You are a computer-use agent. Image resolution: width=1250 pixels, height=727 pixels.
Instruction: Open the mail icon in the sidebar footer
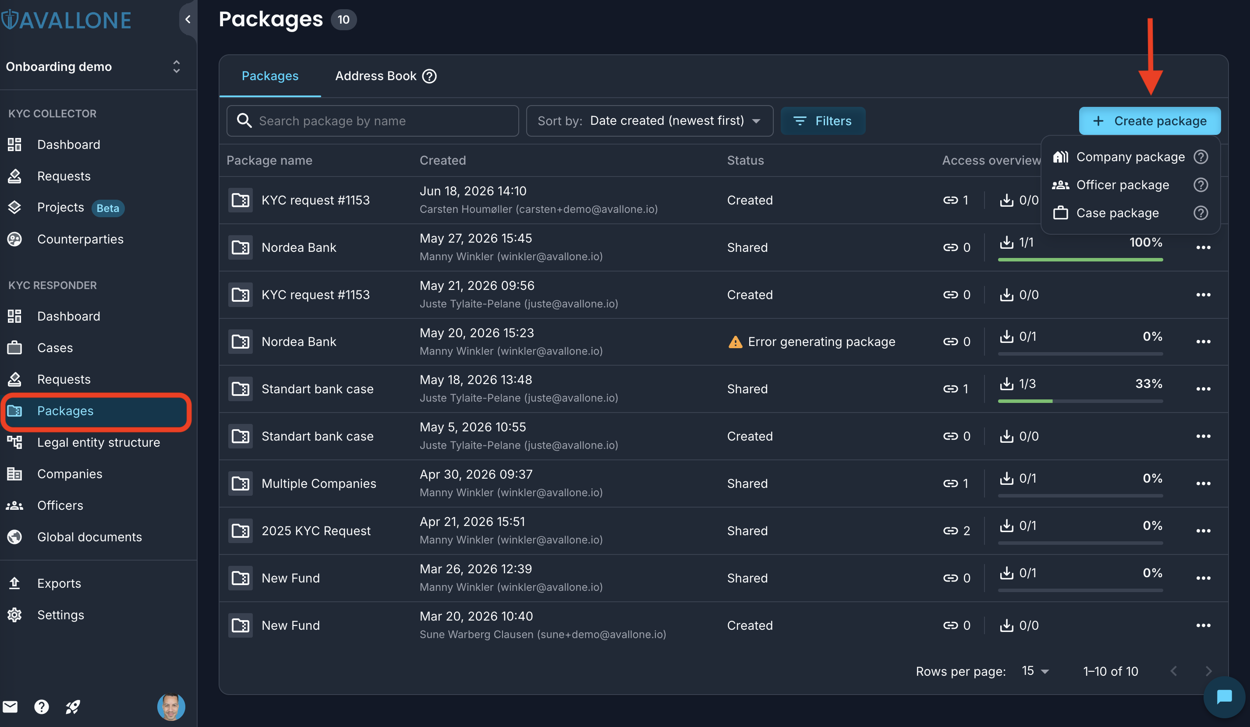(11, 707)
